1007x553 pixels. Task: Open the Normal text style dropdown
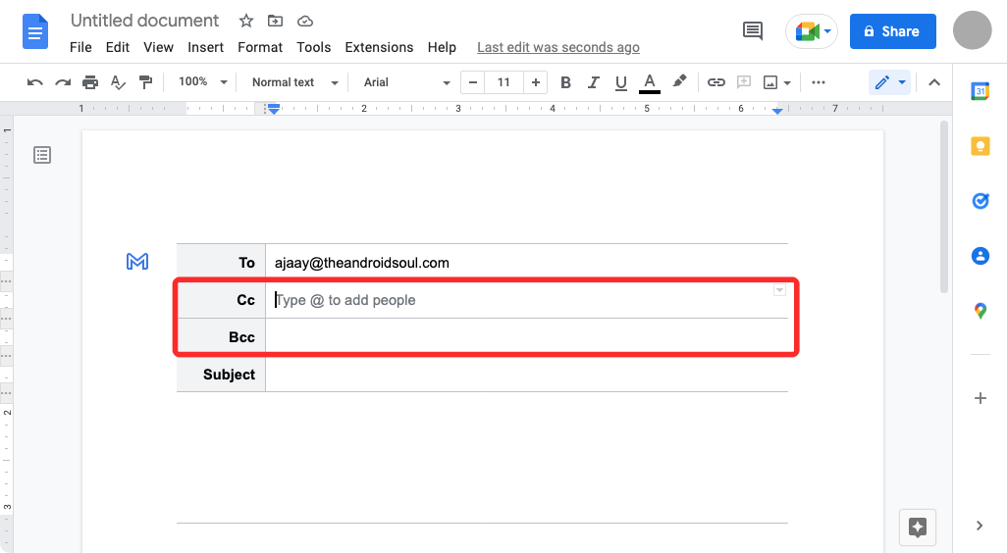[x=294, y=82]
